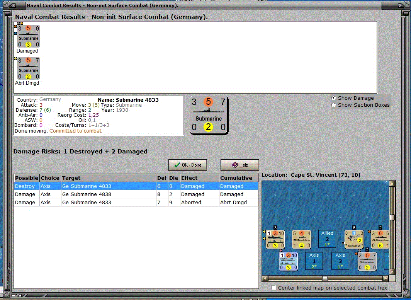The image size is (411, 300).
Task: Click the map vertical scrollbar thumb
Action: coord(392,217)
